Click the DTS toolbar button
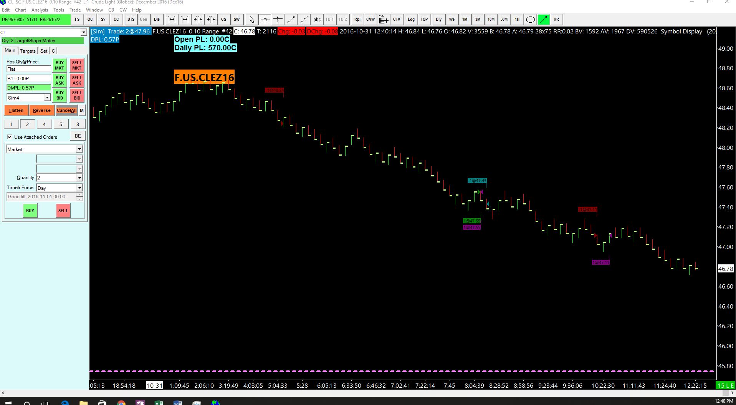Image resolution: width=736 pixels, height=405 pixels. point(131,19)
